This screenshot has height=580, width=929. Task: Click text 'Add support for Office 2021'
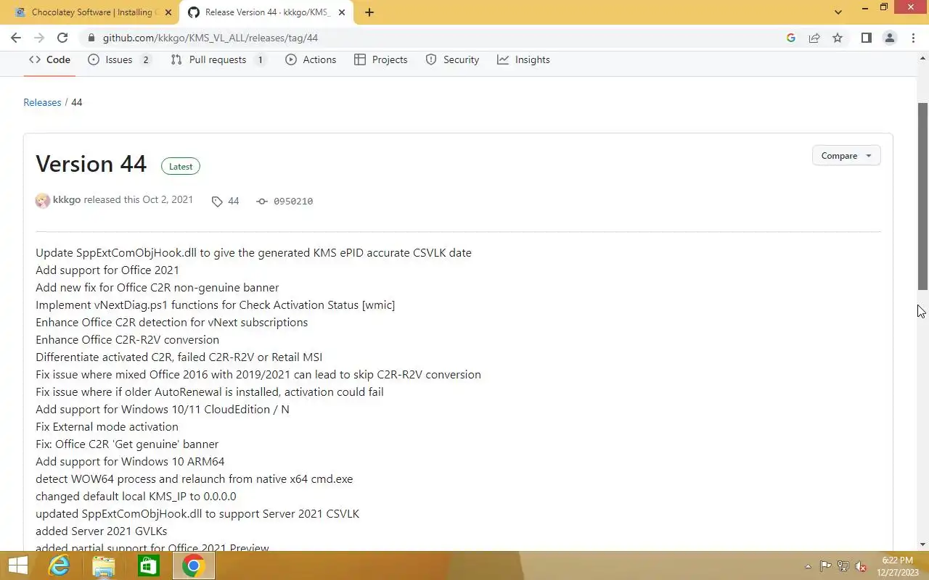pyautogui.click(x=107, y=270)
